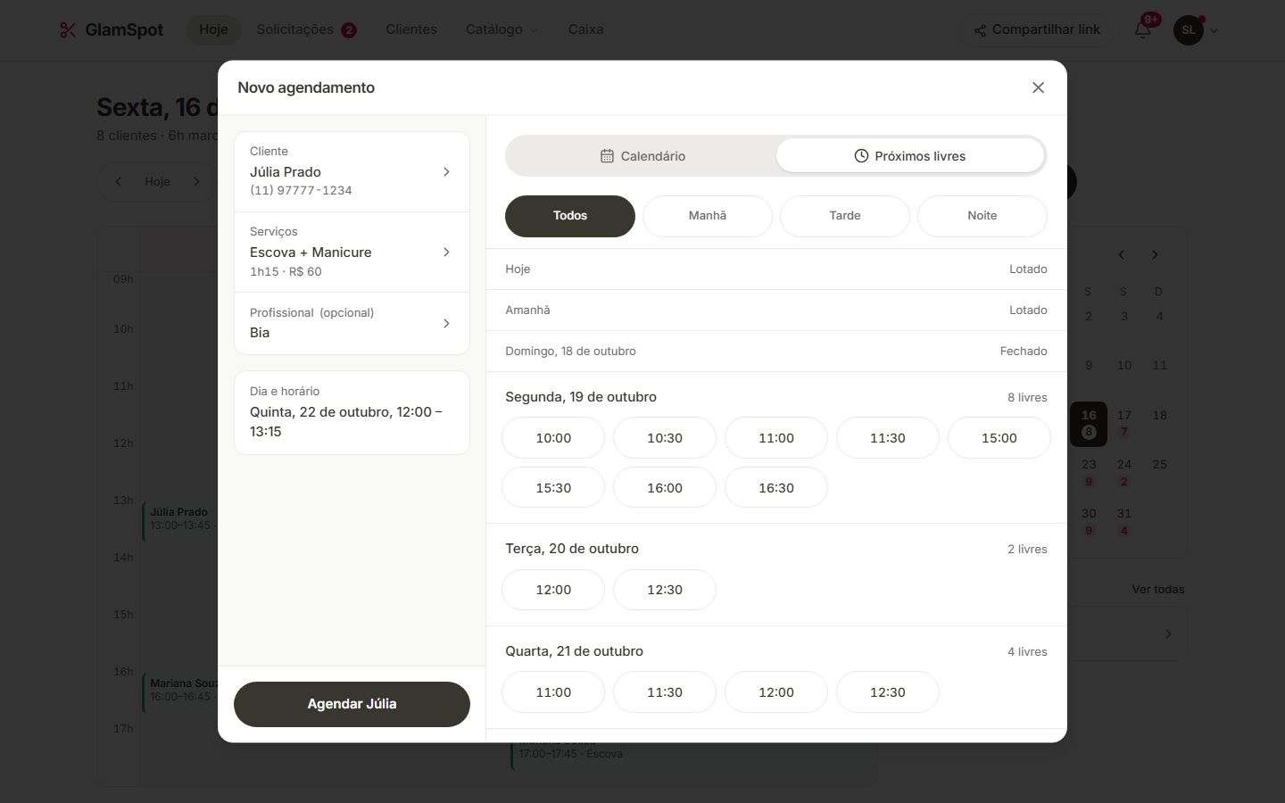Click the Dia e horário field
The image size is (1285, 803).
tap(352, 412)
